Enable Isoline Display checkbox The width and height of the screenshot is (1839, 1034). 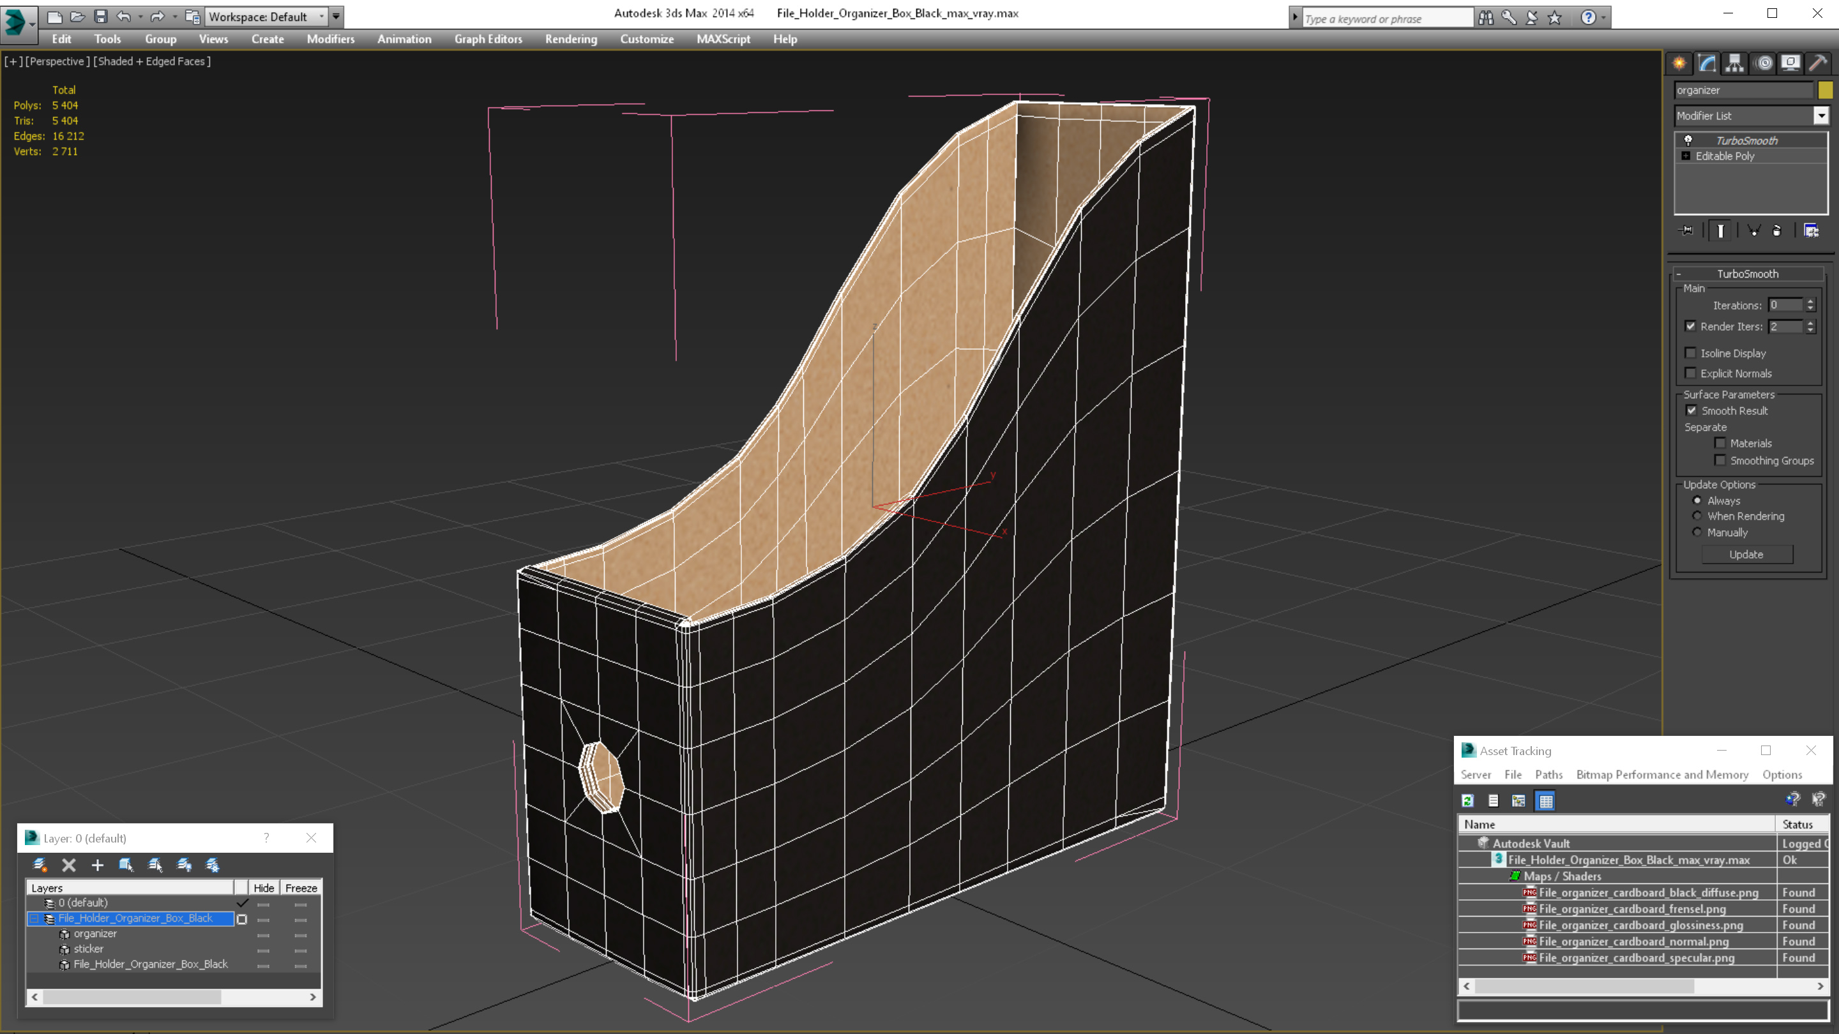click(x=1690, y=353)
